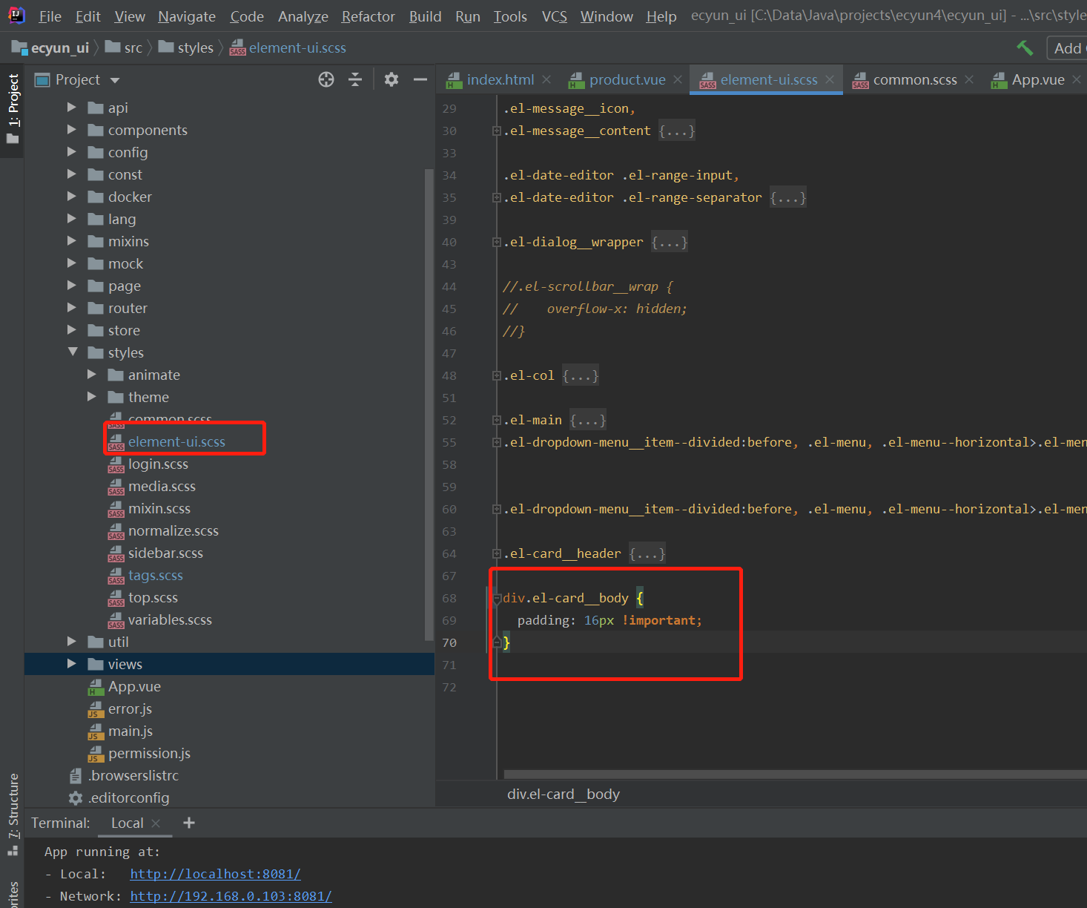Select tags.scss file
The image size is (1087, 908).
(x=155, y=575)
